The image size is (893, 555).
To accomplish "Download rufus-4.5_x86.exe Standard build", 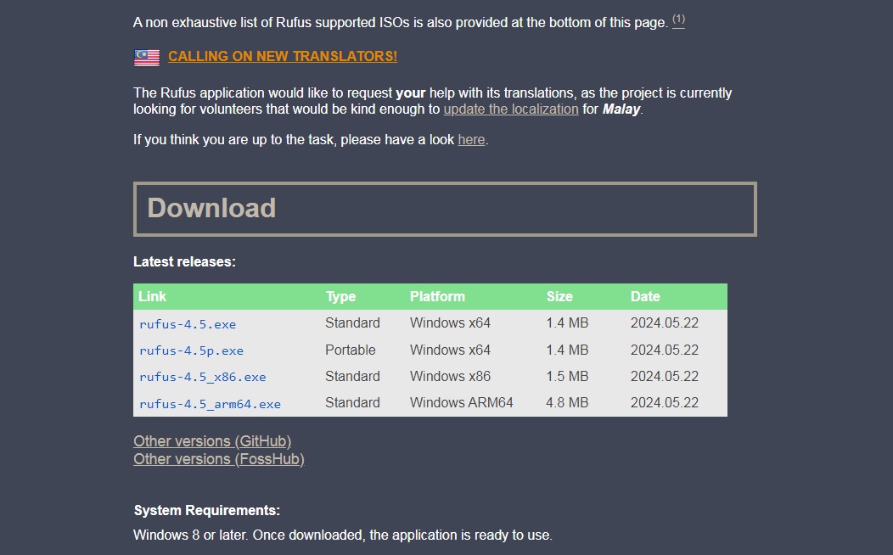I will [x=201, y=377].
